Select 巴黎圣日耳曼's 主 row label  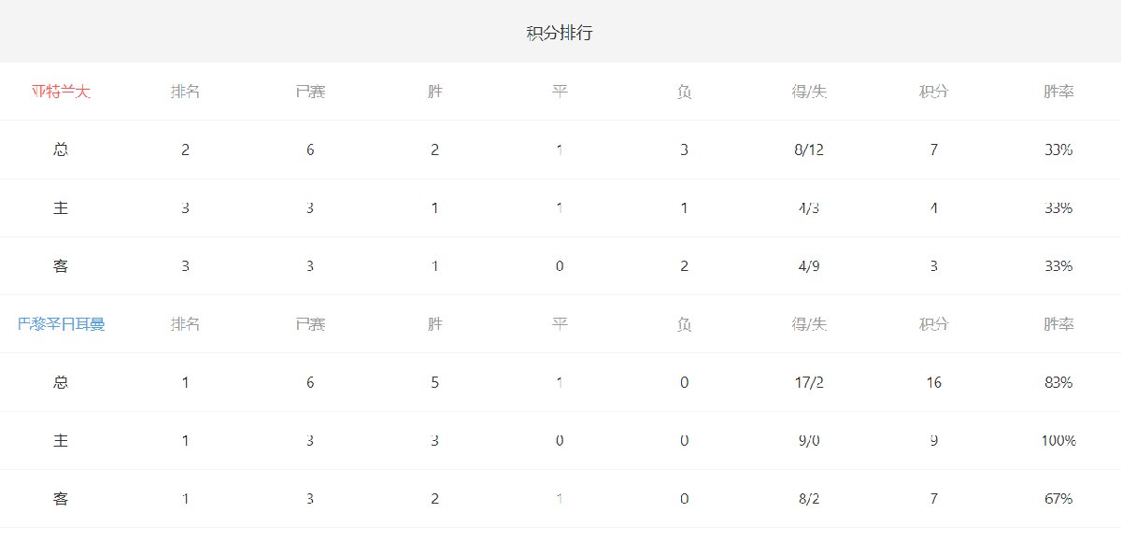point(61,440)
